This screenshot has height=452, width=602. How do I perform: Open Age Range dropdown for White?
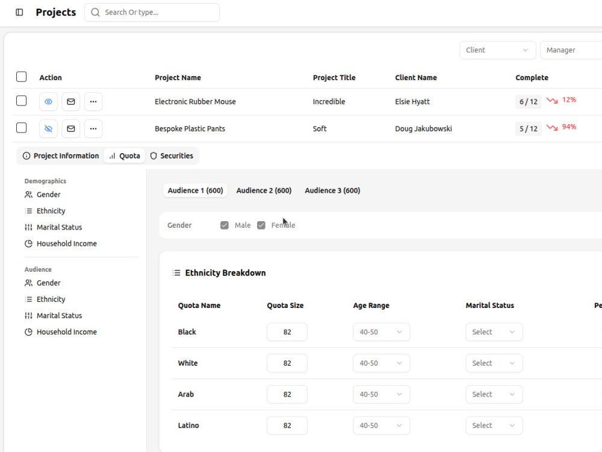[x=381, y=363]
